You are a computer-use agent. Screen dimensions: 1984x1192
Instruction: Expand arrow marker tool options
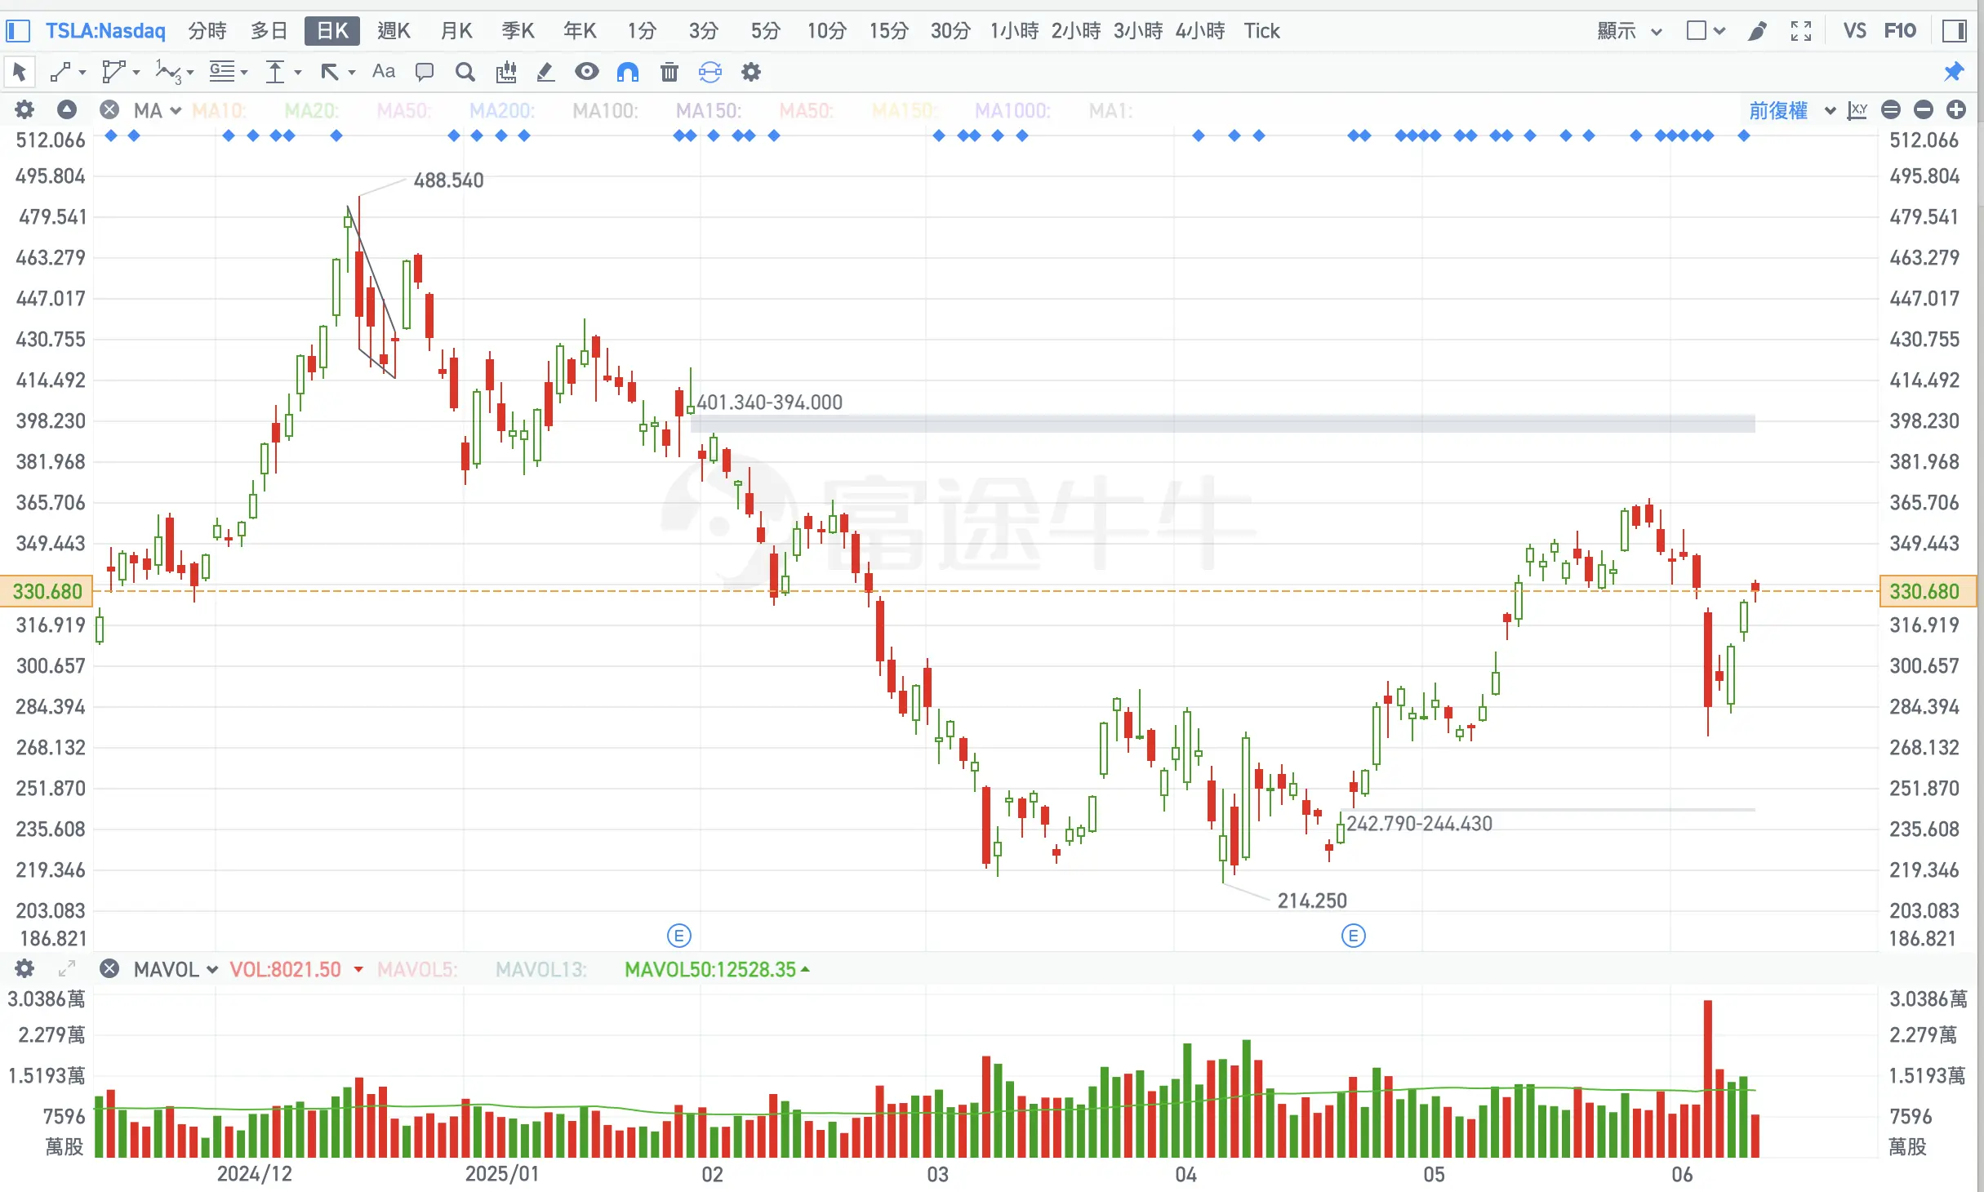(x=352, y=73)
